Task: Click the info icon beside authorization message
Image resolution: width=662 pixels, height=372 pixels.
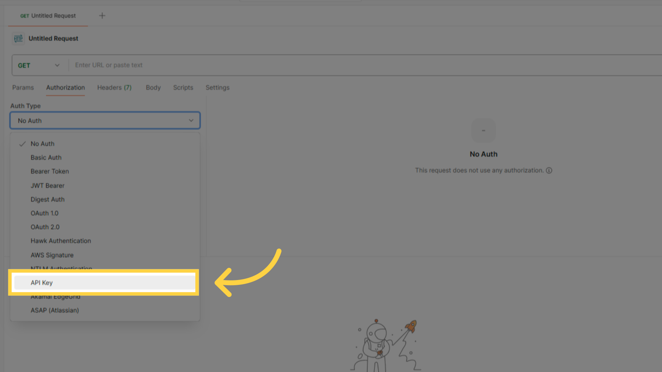Action: (549, 170)
